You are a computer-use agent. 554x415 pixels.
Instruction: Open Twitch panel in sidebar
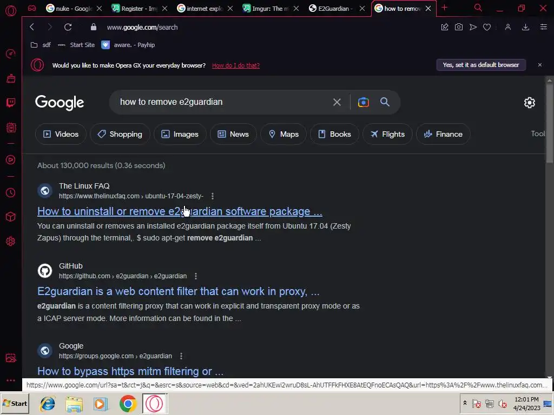(11, 103)
